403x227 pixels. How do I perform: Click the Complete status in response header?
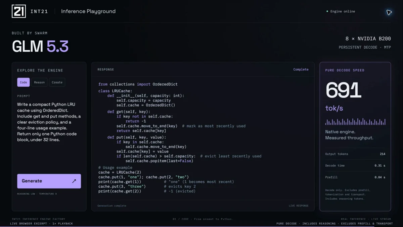[301, 70]
